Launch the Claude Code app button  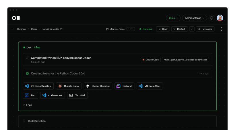tap(69, 86)
